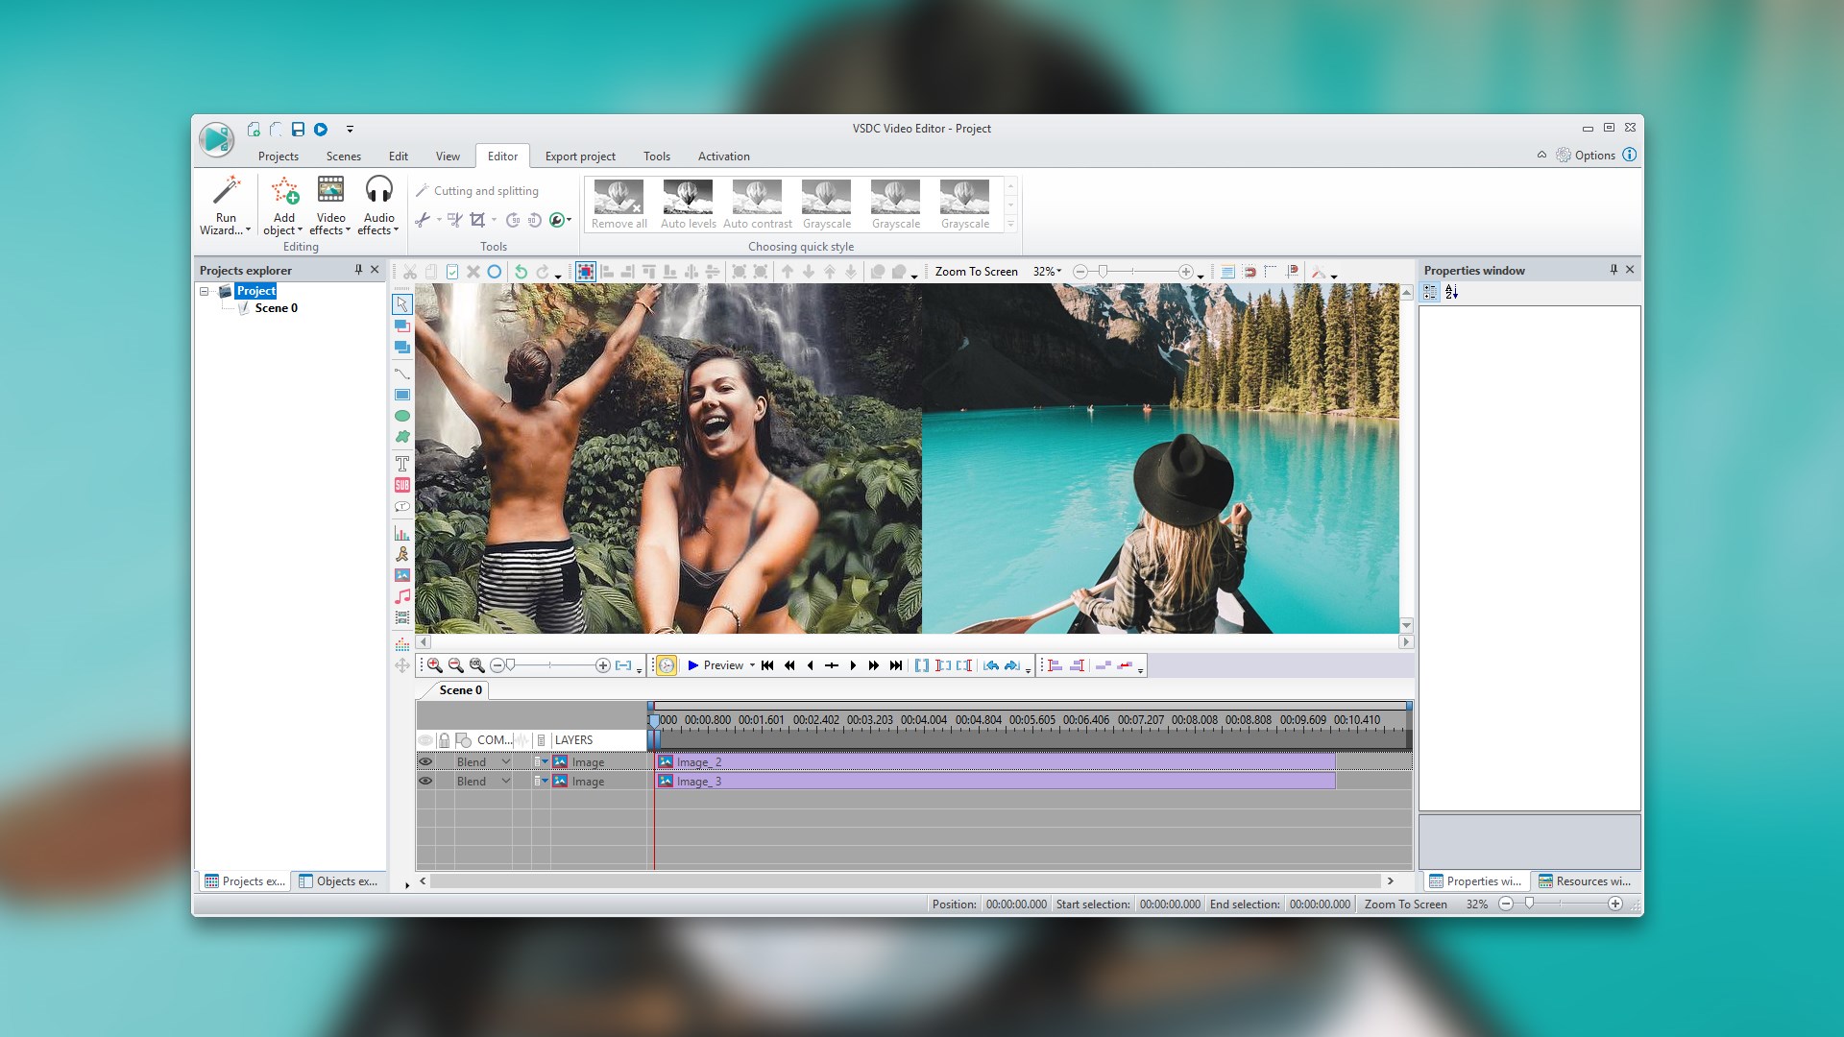Click the status bar zoom slider
The width and height of the screenshot is (1844, 1037).
pos(1530,904)
